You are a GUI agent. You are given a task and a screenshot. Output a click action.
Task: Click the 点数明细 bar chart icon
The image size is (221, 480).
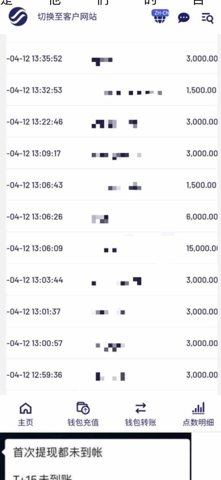198,408
